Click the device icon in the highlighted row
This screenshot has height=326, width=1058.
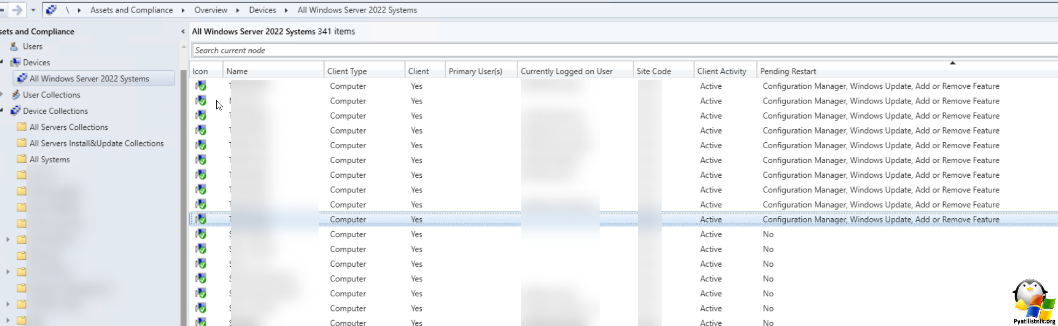pyautogui.click(x=201, y=219)
